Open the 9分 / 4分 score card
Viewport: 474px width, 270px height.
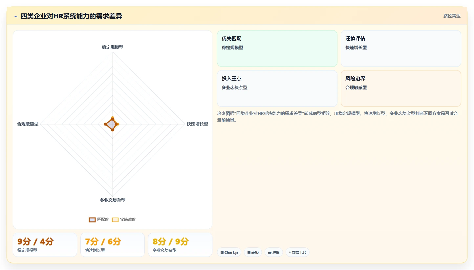45,245
